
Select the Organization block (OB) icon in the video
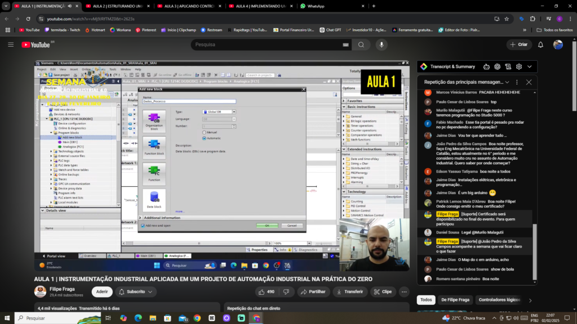pyautogui.click(x=154, y=121)
